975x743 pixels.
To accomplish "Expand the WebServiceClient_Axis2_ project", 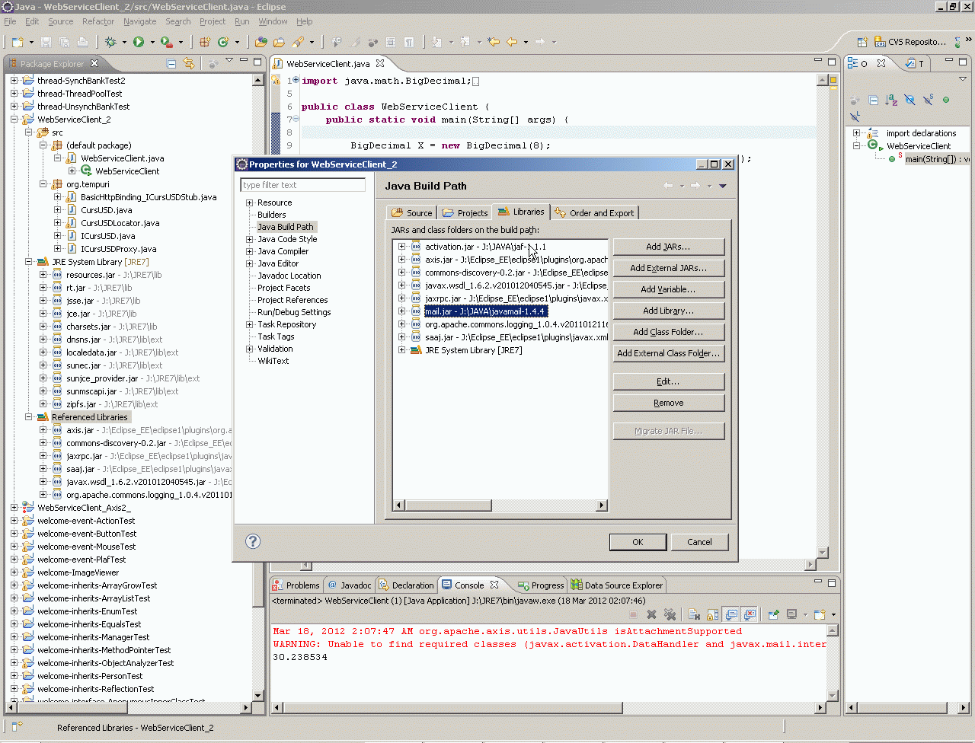I will coord(14,508).
